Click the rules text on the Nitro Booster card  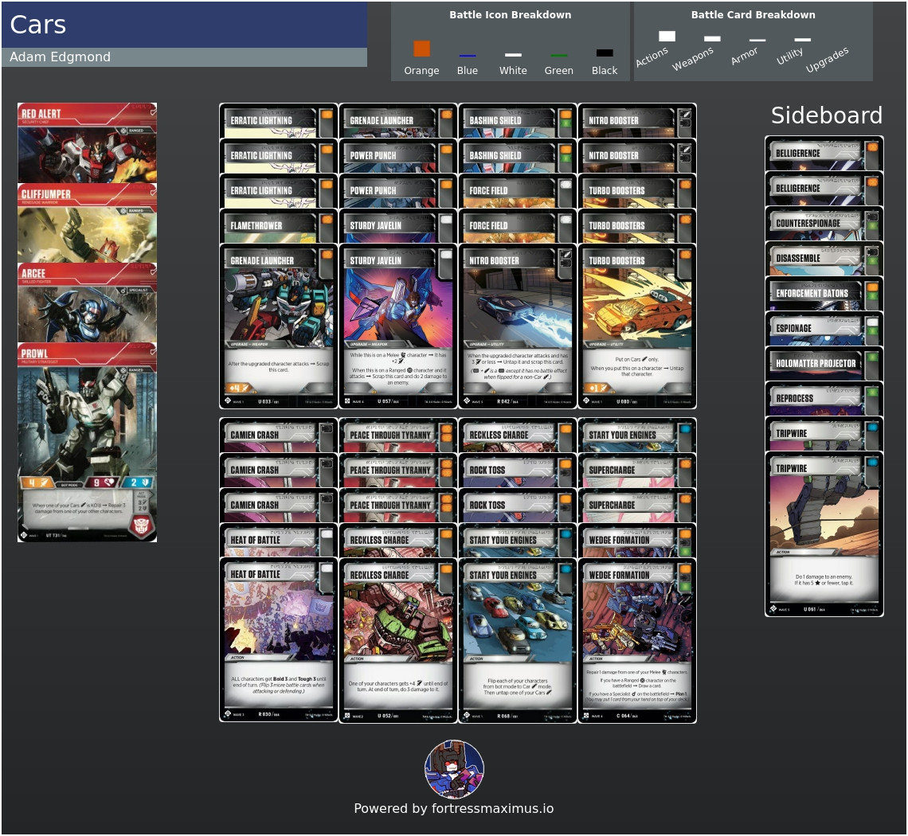coord(517,366)
